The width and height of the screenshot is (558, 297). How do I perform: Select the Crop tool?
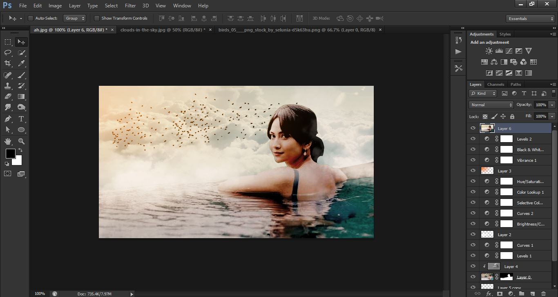click(8, 63)
